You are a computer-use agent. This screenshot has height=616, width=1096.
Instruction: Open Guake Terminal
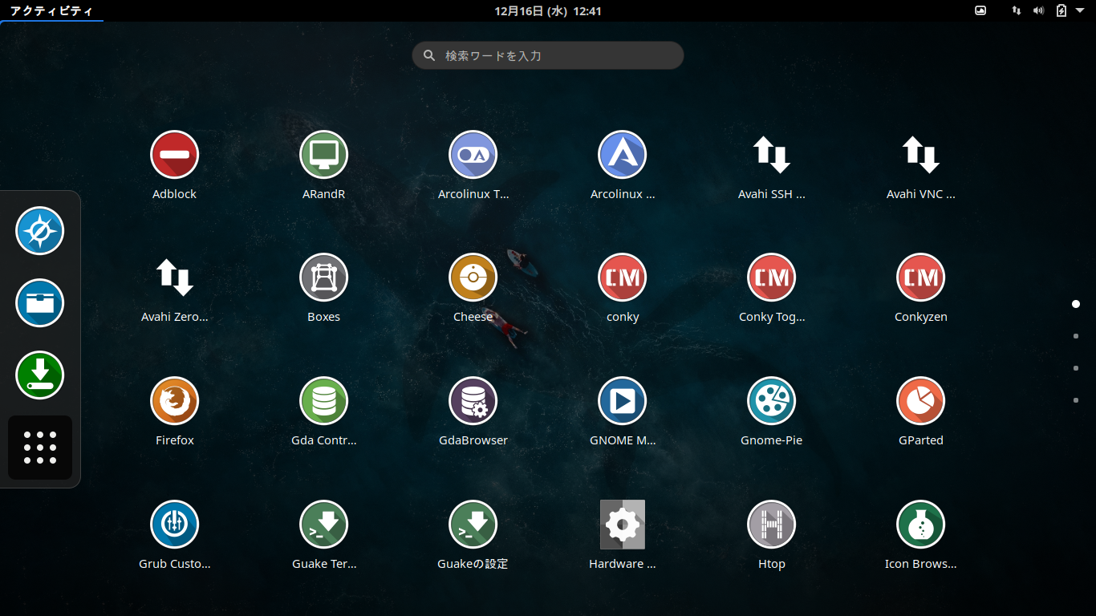click(323, 525)
